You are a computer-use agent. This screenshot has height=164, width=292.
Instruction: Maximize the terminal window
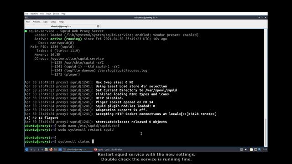(262, 17)
